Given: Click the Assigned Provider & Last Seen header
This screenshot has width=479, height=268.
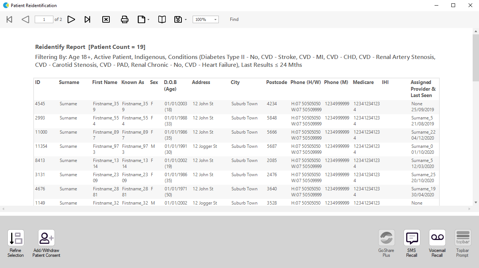Looking at the screenshot, I should [423, 89].
